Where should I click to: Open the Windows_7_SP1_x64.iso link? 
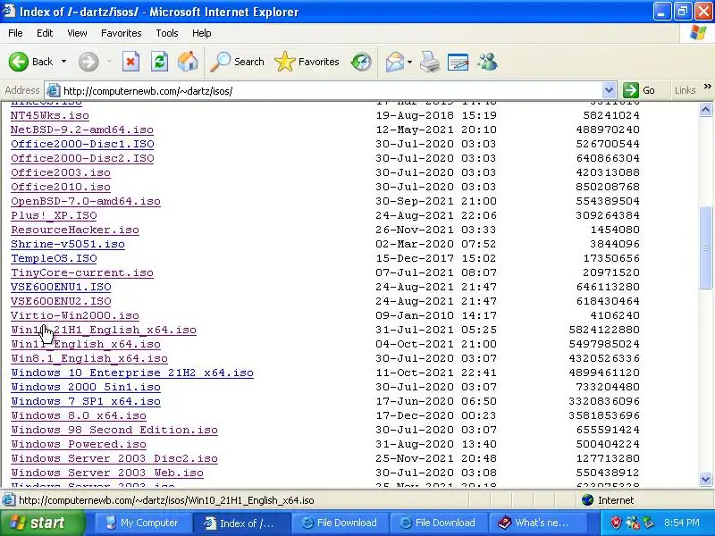point(86,401)
